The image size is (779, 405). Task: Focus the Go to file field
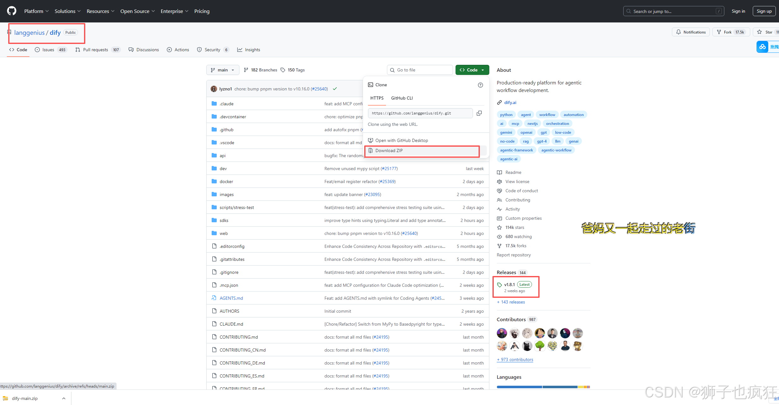tap(420, 70)
